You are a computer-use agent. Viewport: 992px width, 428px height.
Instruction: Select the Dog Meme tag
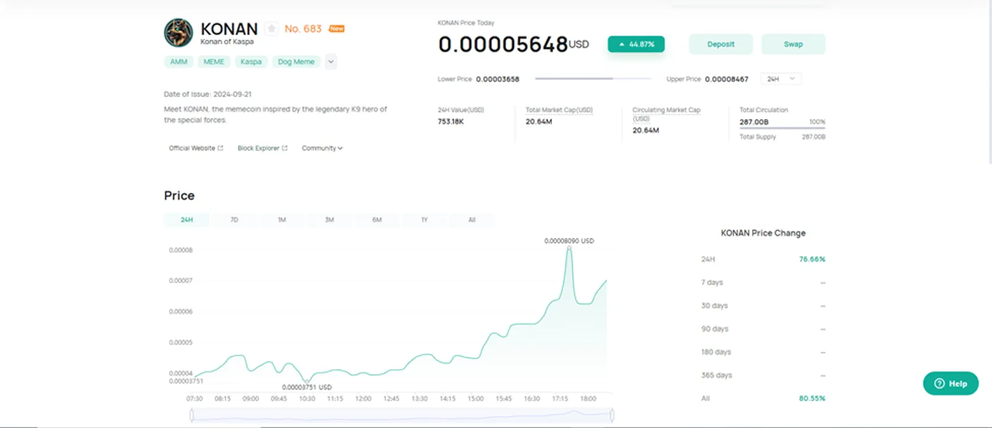296,62
